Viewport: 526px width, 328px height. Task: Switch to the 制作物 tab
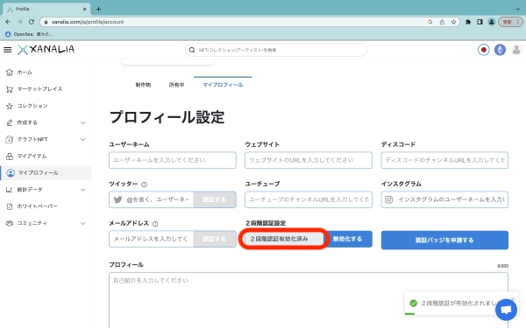click(143, 85)
